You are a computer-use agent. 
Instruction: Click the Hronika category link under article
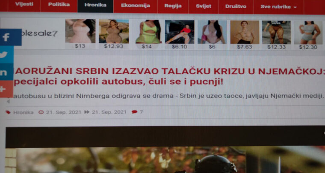(23, 112)
